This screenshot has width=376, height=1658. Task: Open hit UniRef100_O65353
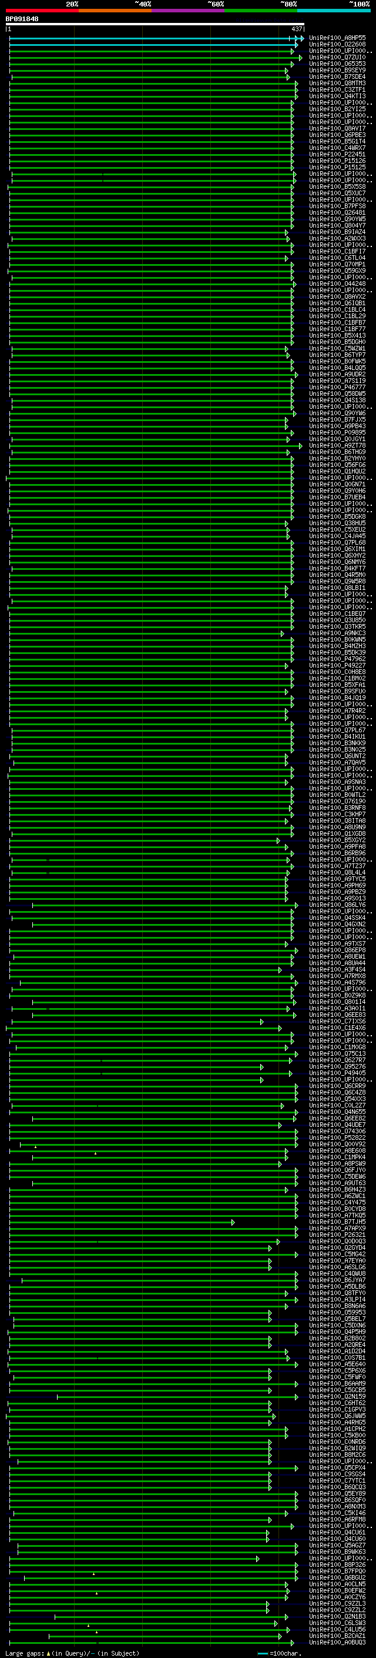tap(337, 64)
